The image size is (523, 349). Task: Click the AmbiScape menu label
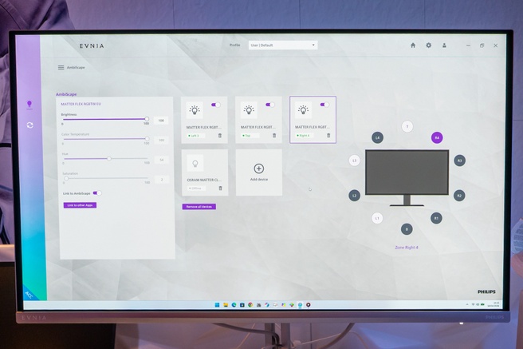(x=76, y=67)
